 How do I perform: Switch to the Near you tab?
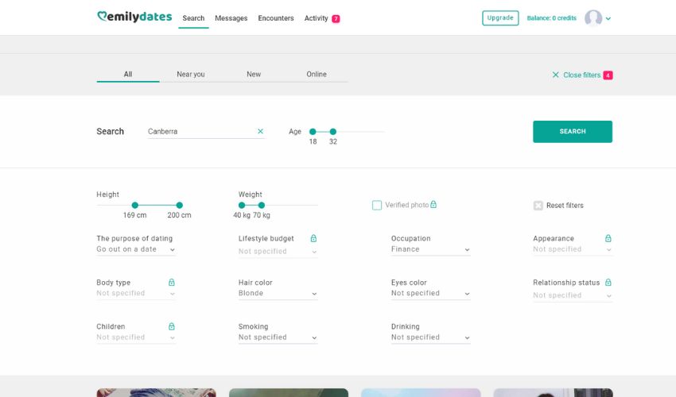[191, 74]
